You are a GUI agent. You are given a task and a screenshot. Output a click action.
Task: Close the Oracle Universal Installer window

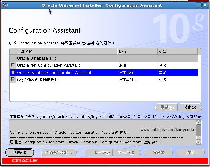[205, 5]
